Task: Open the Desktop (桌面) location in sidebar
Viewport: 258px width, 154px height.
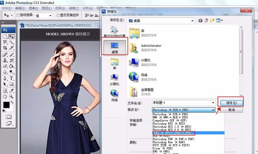Action: [115, 47]
